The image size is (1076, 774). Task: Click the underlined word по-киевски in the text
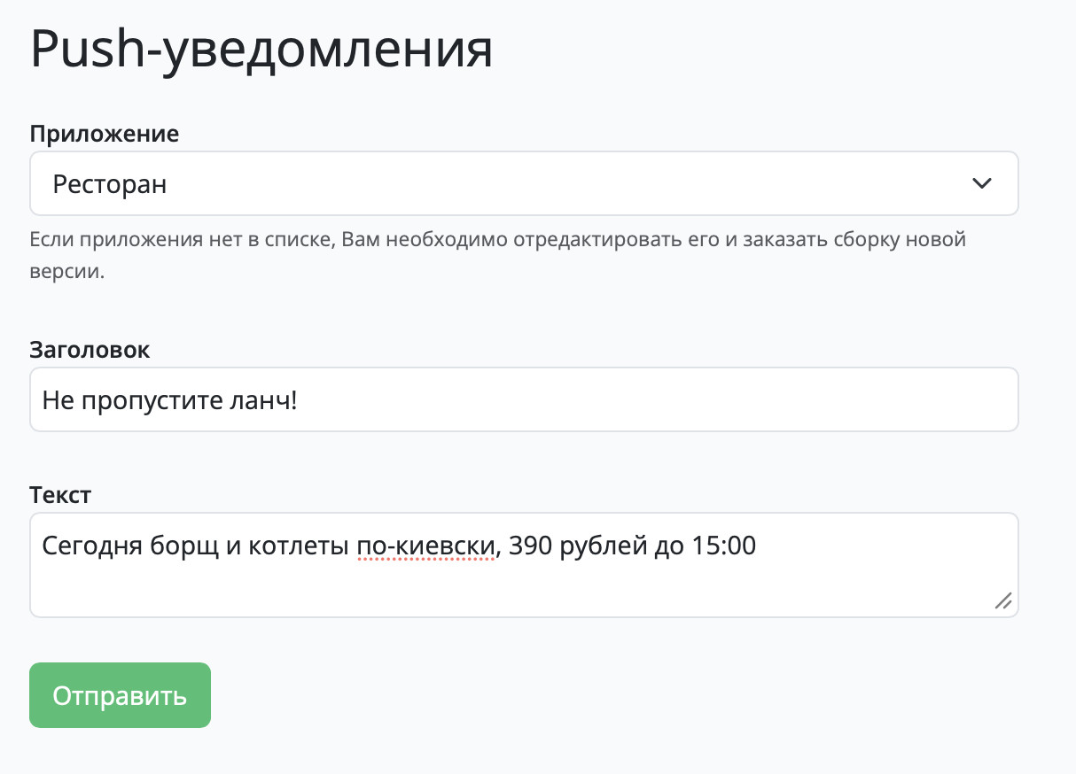coord(425,546)
